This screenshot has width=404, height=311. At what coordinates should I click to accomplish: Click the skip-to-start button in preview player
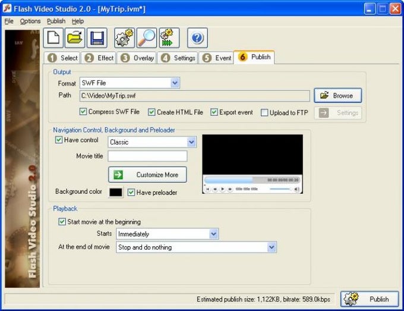(x=208, y=189)
